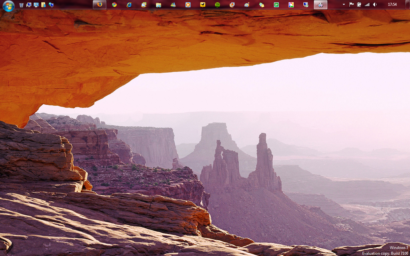Open Picasa from the taskbar
This screenshot has width=410, height=256.
point(291,4)
